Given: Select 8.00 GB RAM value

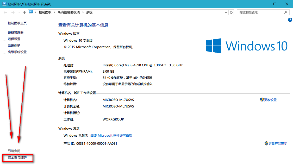Looking at the screenshot, I should coord(108,72).
